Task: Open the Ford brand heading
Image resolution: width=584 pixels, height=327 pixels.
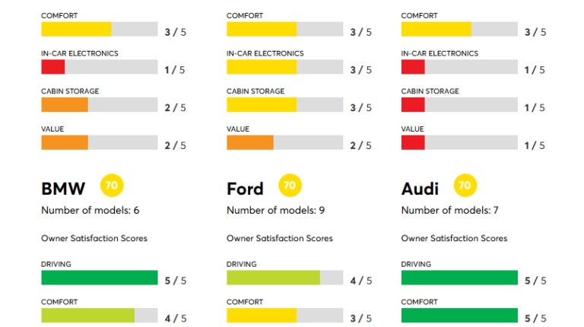Action: tap(245, 188)
